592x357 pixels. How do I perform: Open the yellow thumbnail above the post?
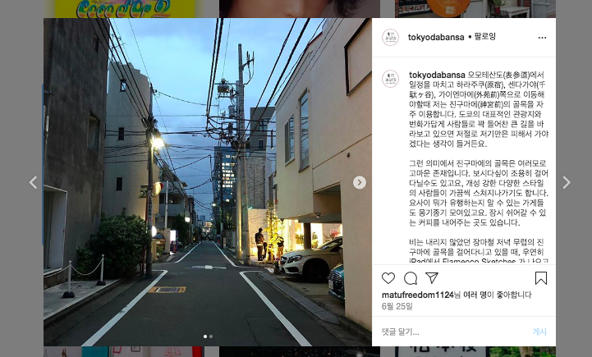(125, 9)
